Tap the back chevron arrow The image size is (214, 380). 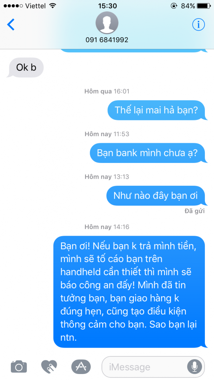[11, 25]
